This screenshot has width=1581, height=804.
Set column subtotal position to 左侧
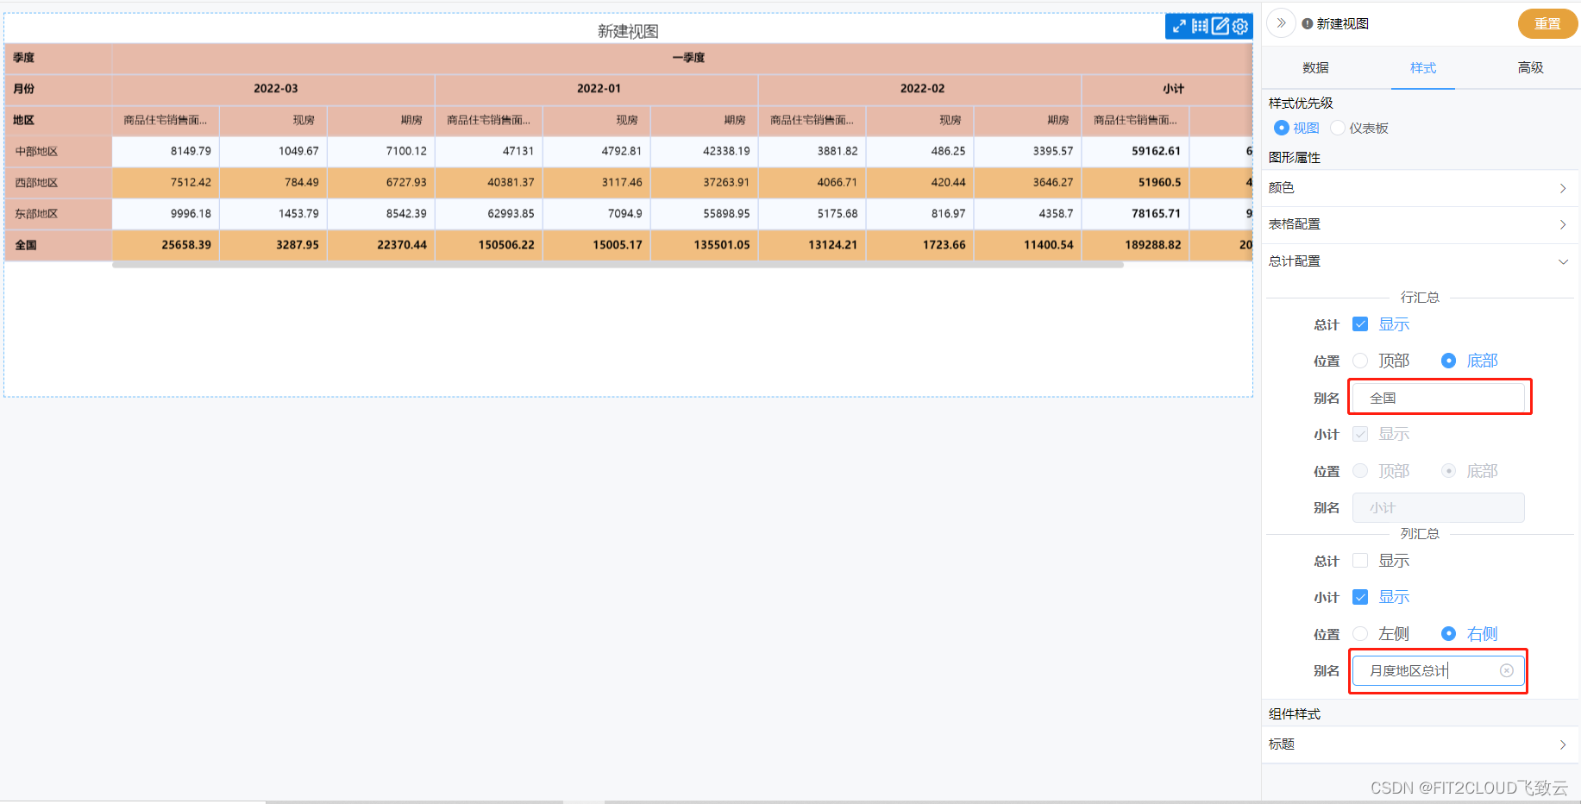1360,634
